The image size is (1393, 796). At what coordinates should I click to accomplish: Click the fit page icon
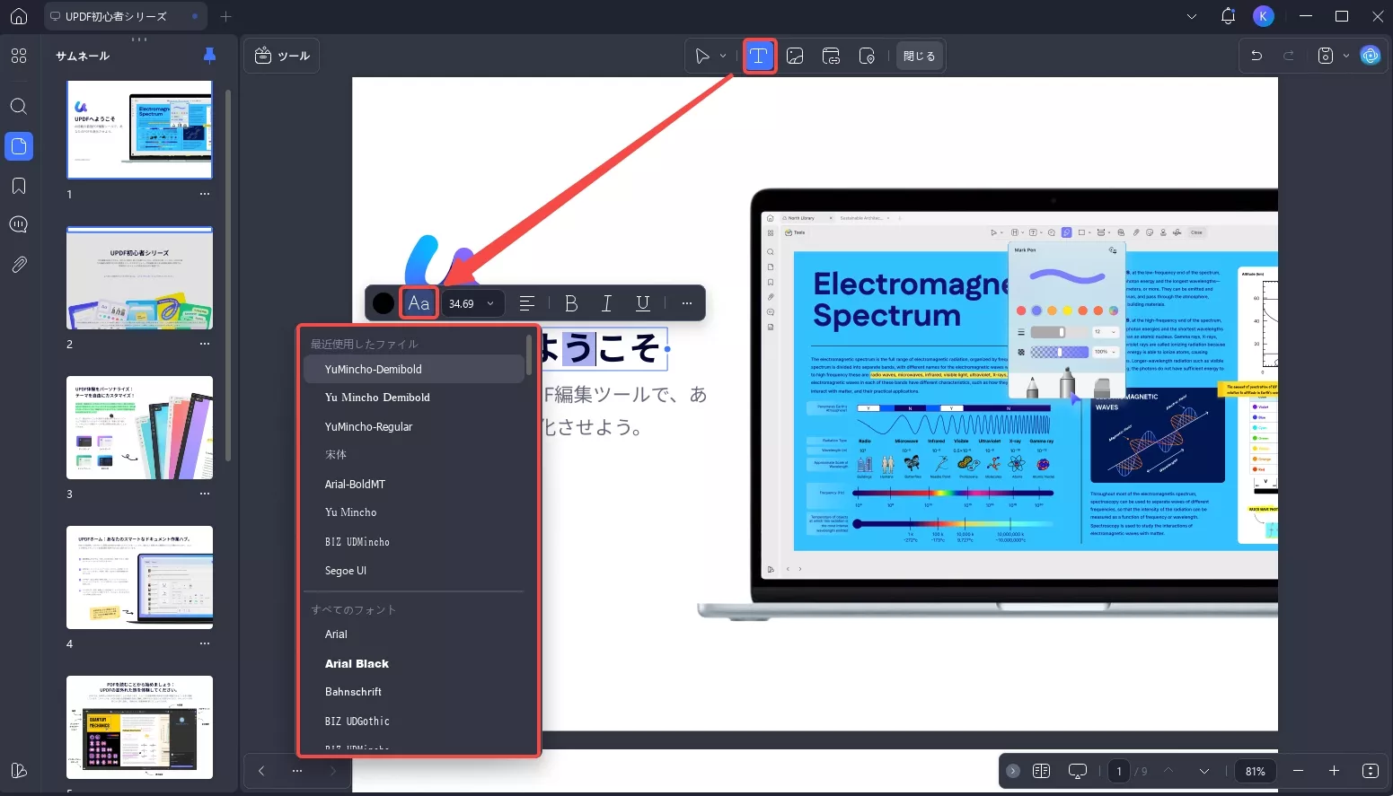click(x=1371, y=771)
